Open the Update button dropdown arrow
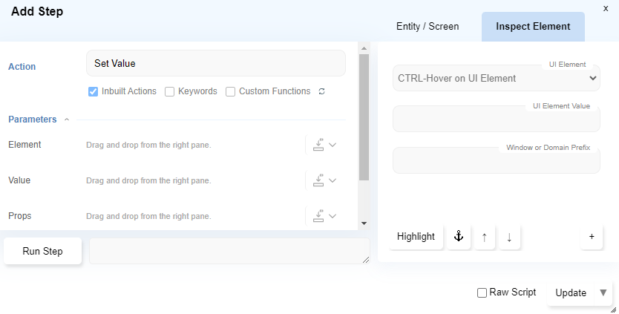Screen dimensions: 619x314 tap(603, 292)
